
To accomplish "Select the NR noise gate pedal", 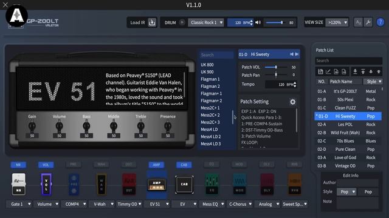I will pyautogui.click(x=19, y=184).
